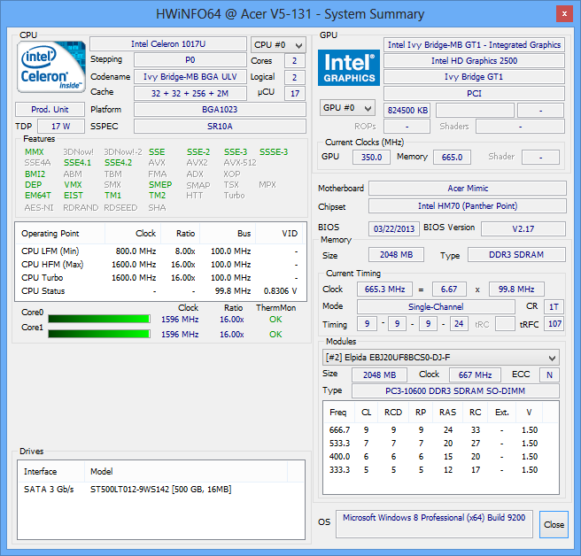Click the Freq column header
The image size is (581, 556).
[338, 413]
